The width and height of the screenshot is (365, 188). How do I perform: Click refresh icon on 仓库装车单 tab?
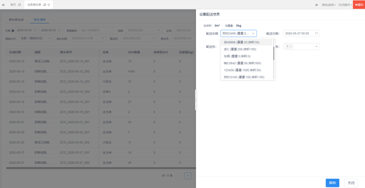pyautogui.click(x=45, y=5)
